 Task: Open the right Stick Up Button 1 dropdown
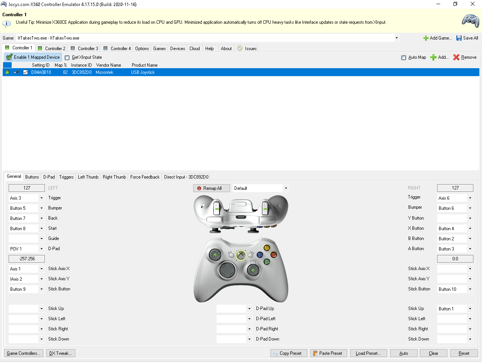coord(470,309)
